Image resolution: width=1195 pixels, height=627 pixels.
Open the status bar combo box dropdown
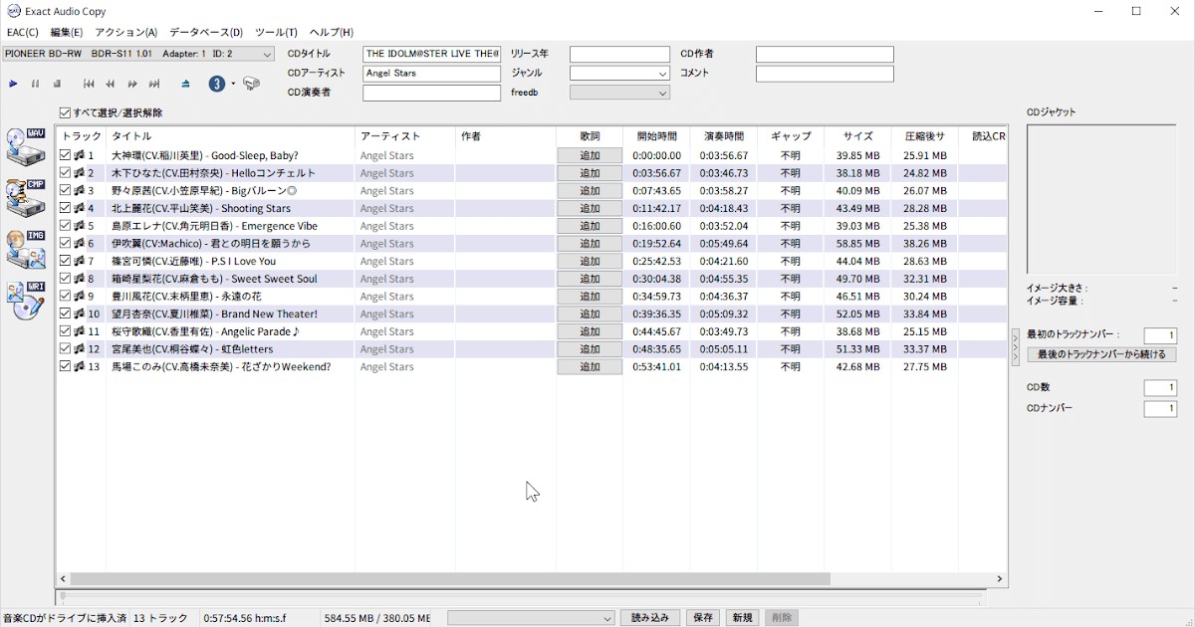[x=531, y=618]
